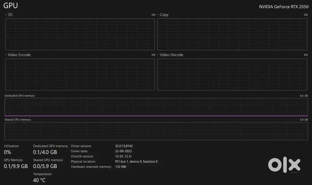Viewport: 312px width, 185px height.
Task: Click the Hardware reserved memory 132 MB value
Action: [x=120, y=167]
